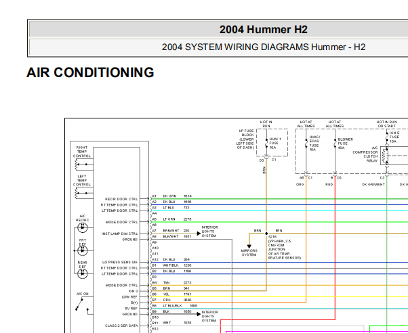Click the 'FRT DEF' indicator label

point(82,242)
